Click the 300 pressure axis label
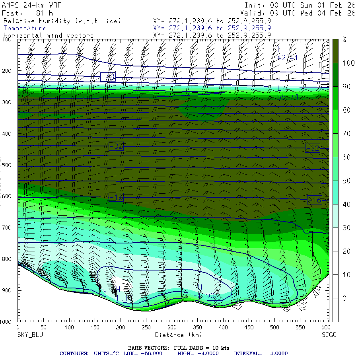The width and height of the screenshot is (358, 358). tap(7, 102)
